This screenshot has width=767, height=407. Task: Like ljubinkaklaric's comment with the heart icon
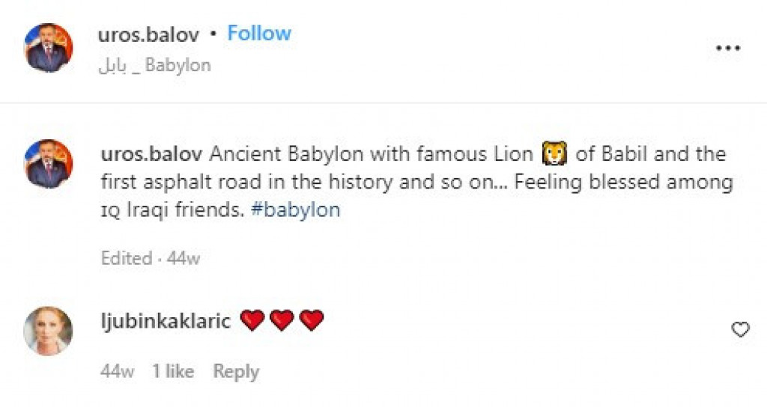[740, 329]
